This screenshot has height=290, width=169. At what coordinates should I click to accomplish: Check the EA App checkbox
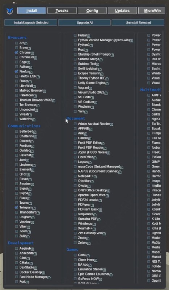pyautogui.click(x=75, y=265)
